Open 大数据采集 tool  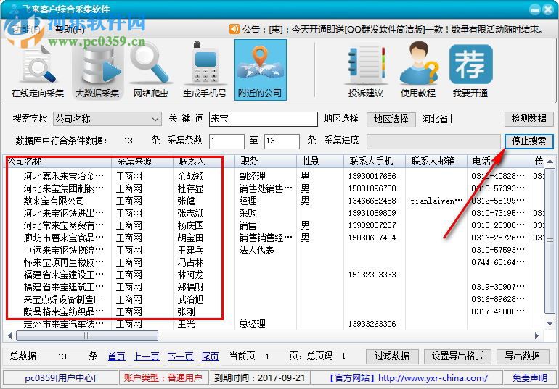97,71
